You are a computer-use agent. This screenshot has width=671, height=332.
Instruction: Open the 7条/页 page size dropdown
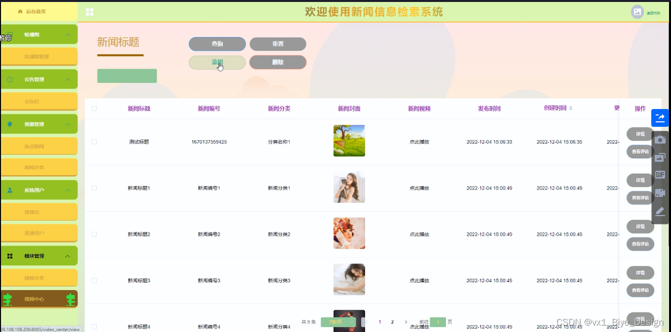[338, 322]
